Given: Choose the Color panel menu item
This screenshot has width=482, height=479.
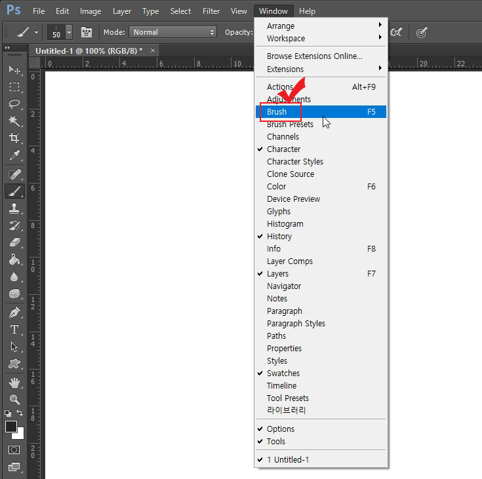Looking at the screenshot, I should [x=321, y=187].
